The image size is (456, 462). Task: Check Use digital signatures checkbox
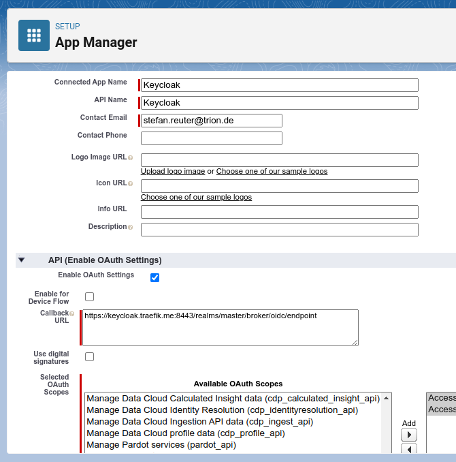coord(89,357)
